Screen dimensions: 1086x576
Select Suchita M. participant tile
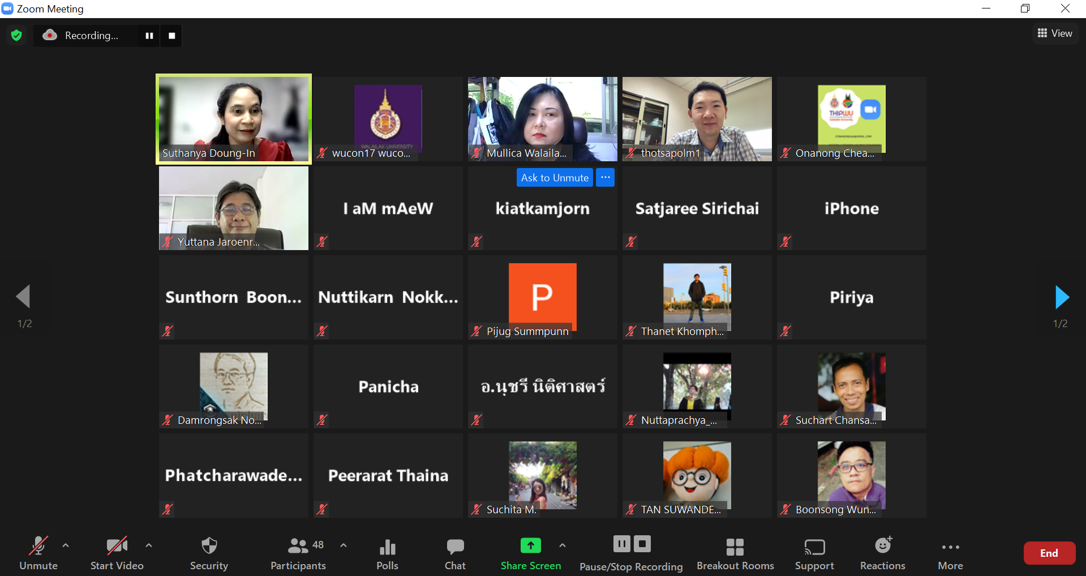543,476
